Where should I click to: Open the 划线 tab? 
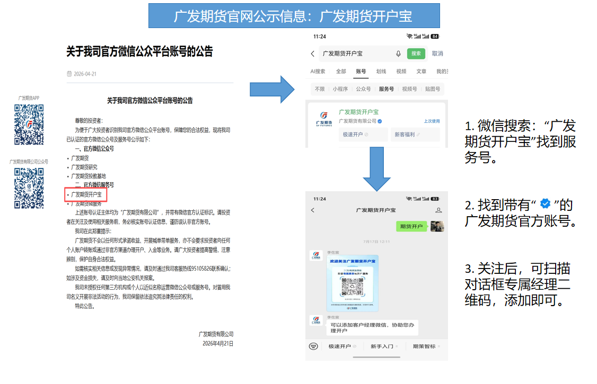coord(381,72)
